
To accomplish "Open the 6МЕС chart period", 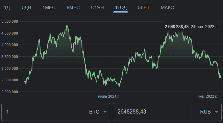I will (x=73, y=7).
